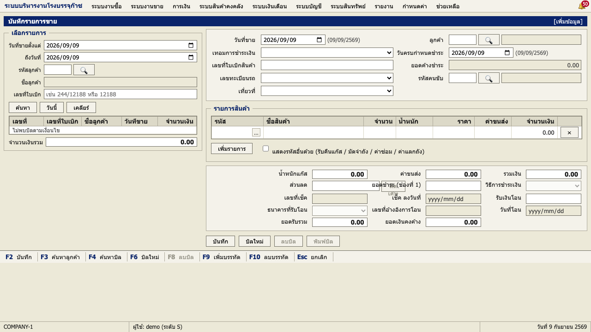This screenshot has height=332, width=591.
Task: Click the ส่วนลด input field
Action: (345, 186)
